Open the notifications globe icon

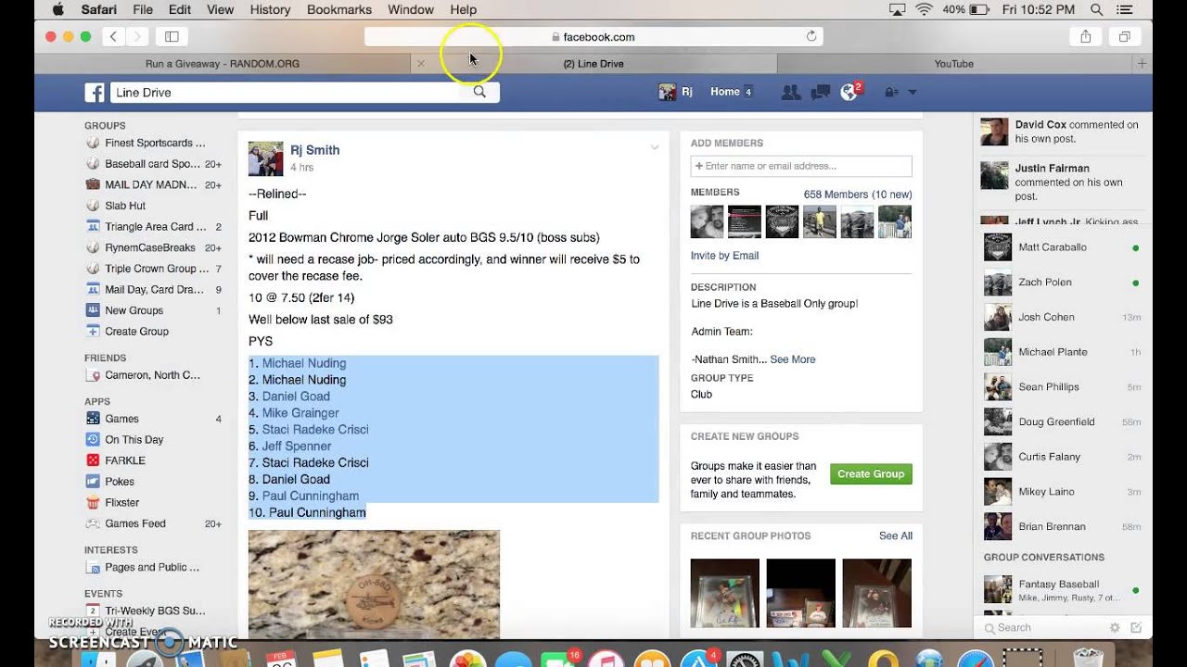849,92
